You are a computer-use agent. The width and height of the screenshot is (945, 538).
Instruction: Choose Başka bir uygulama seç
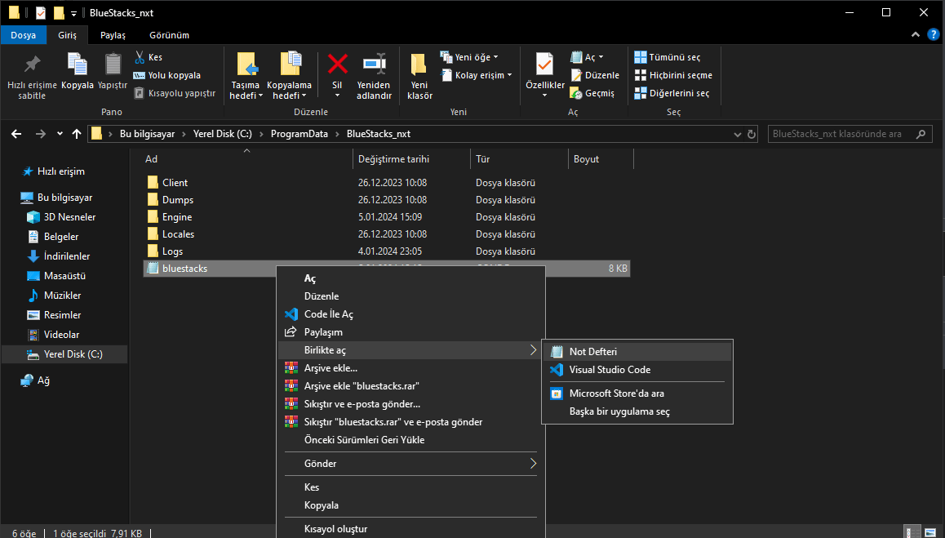click(x=637, y=411)
